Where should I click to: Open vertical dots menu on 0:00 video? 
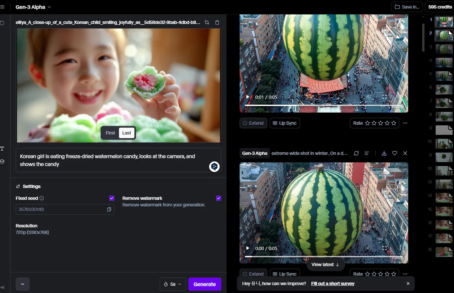400,248
